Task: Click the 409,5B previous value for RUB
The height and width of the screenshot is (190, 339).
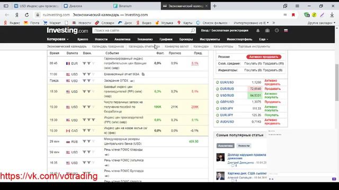Action: point(193,141)
